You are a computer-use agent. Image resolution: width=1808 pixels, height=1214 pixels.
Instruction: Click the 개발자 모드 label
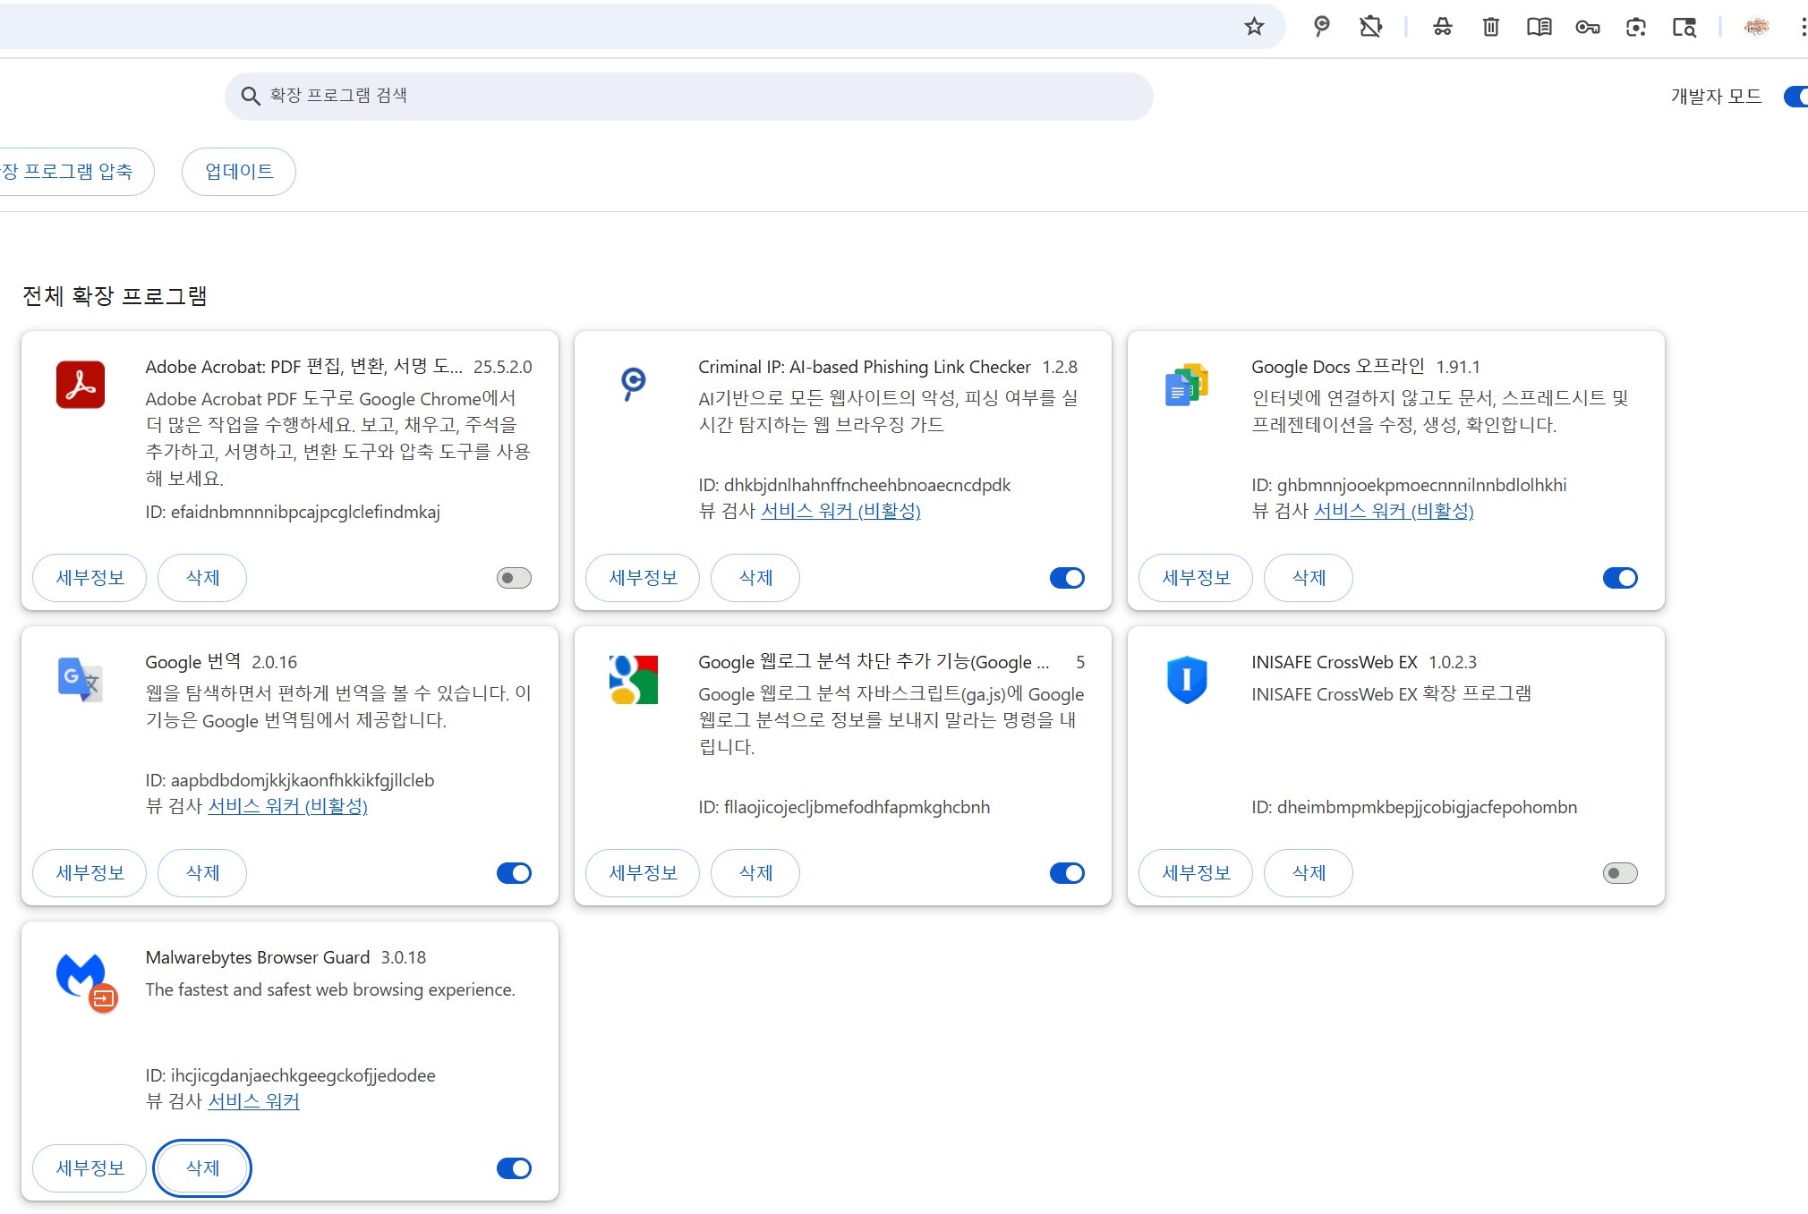point(1716,97)
